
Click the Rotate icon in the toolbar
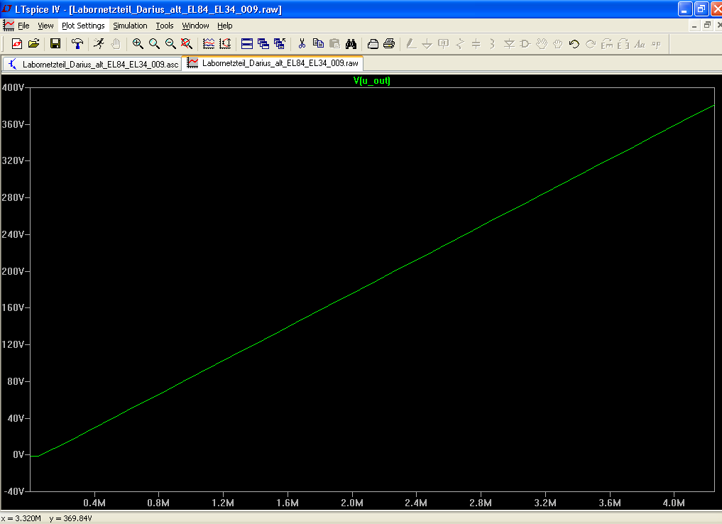(x=607, y=44)
